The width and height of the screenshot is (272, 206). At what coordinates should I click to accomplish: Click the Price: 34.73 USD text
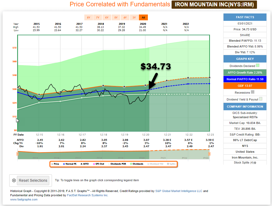point(245,29)
